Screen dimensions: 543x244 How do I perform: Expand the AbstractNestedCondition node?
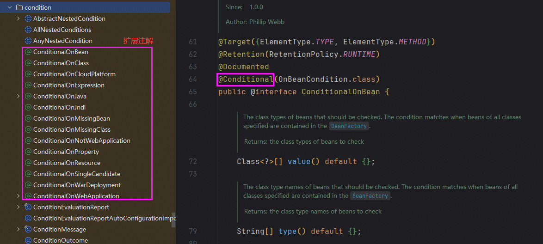[19, 18]
